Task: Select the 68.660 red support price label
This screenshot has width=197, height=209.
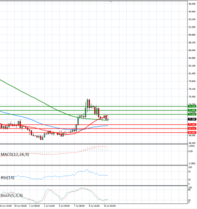Action: click(192, 133)
